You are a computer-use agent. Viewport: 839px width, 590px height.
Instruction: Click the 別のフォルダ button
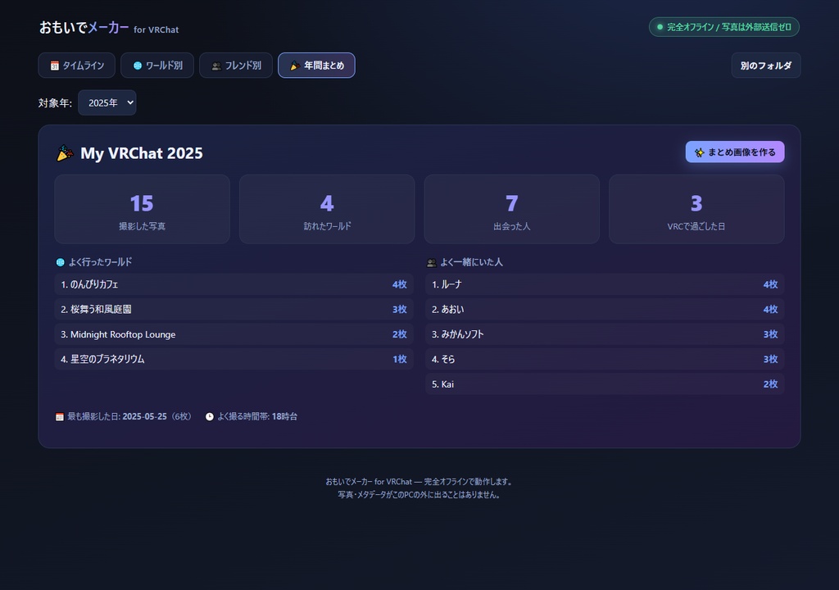[766, 66]
